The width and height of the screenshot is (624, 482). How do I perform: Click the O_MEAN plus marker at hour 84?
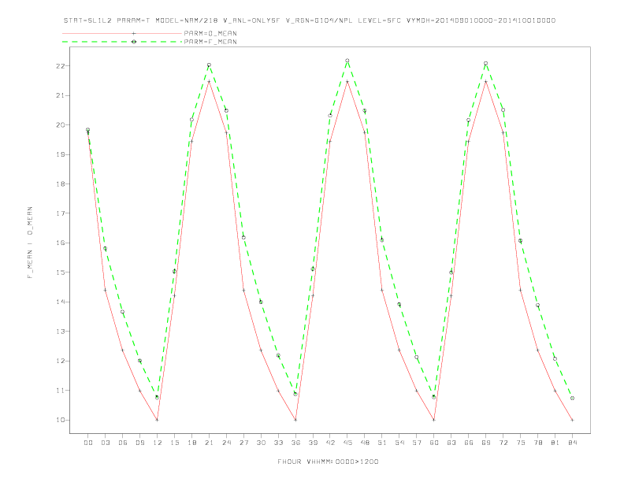point(572,420)
